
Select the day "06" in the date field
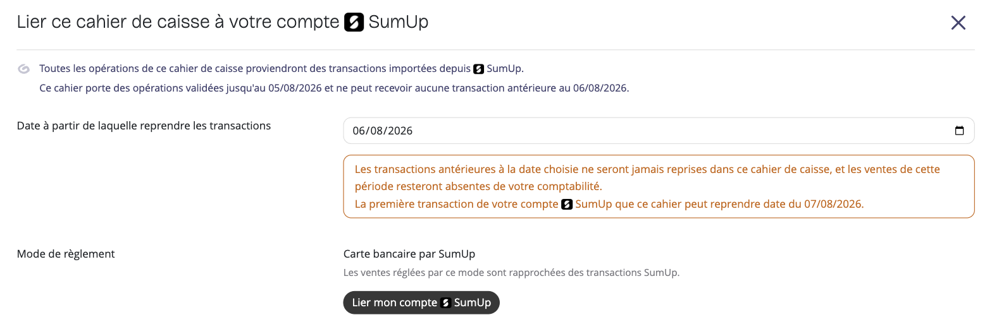[359, 131]
